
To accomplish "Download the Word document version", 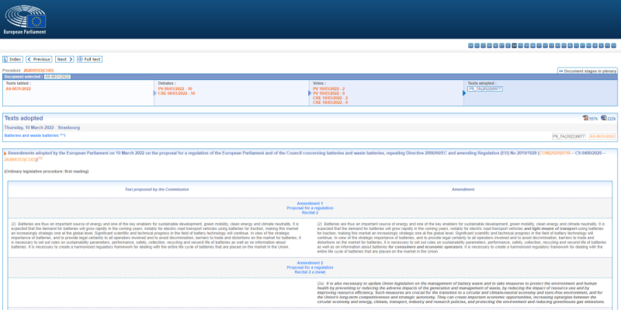I will coord(604,118).
